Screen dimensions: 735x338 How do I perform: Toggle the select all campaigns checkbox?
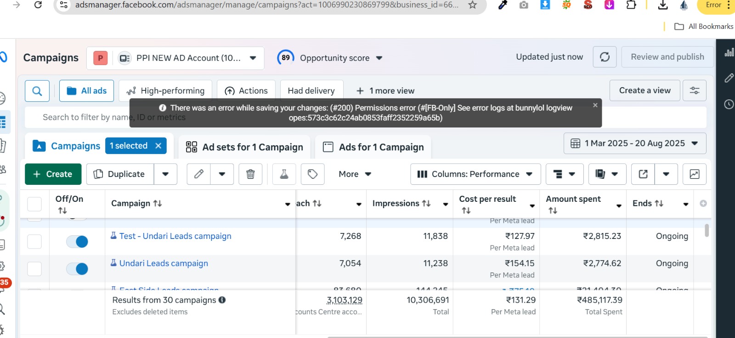coord(34,204)
